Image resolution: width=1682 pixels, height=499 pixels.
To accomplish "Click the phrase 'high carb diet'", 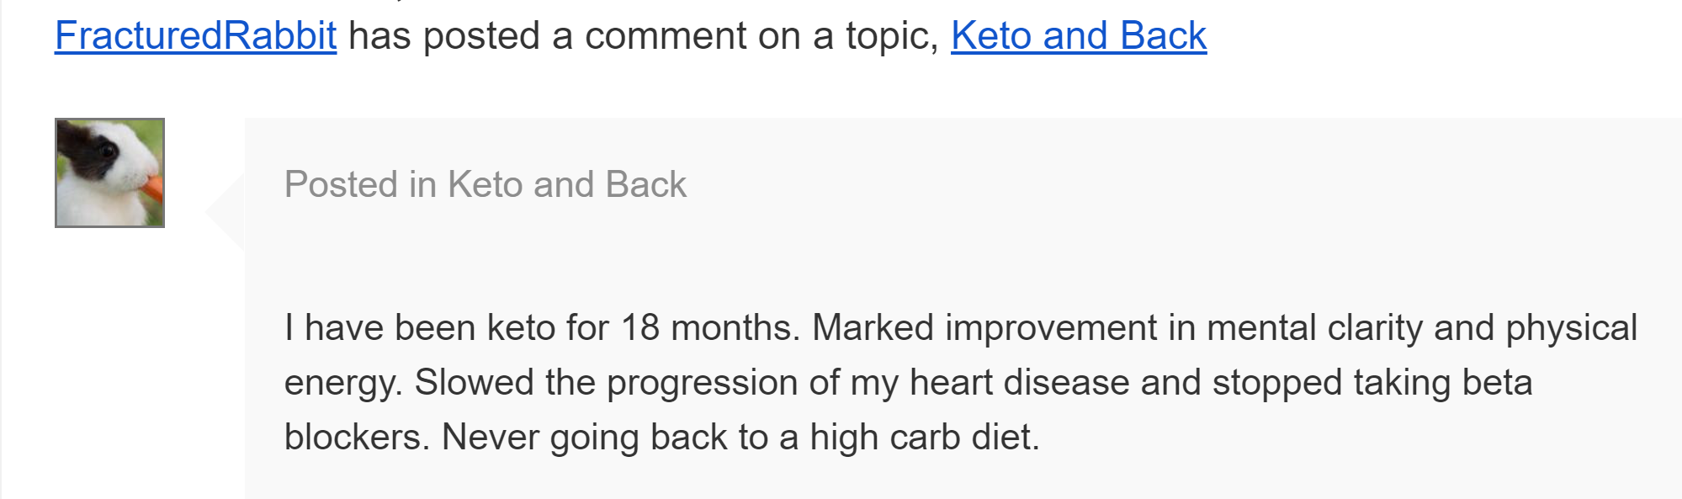I will 923,437.
